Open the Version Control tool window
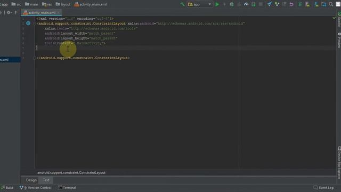341x192 pixels. (x=36, y=188)
